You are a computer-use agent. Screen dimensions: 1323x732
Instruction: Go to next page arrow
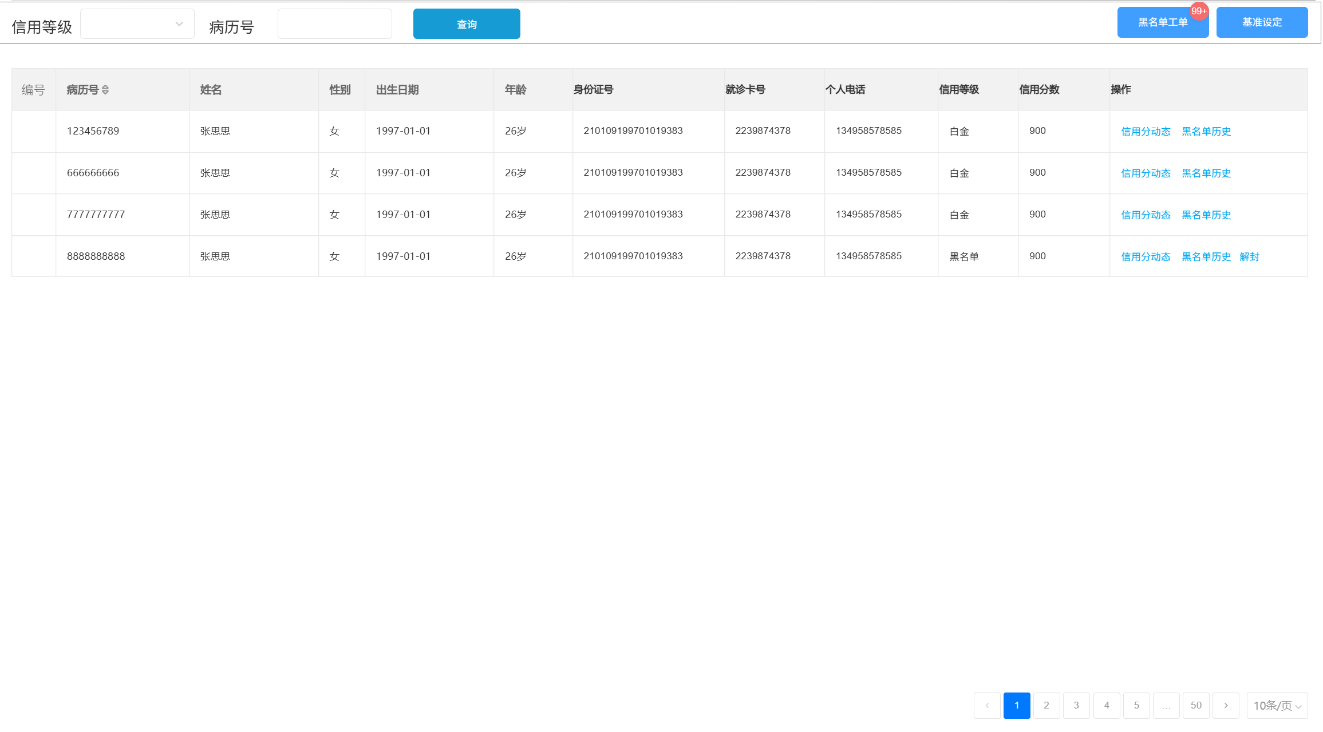[1226, 705]
